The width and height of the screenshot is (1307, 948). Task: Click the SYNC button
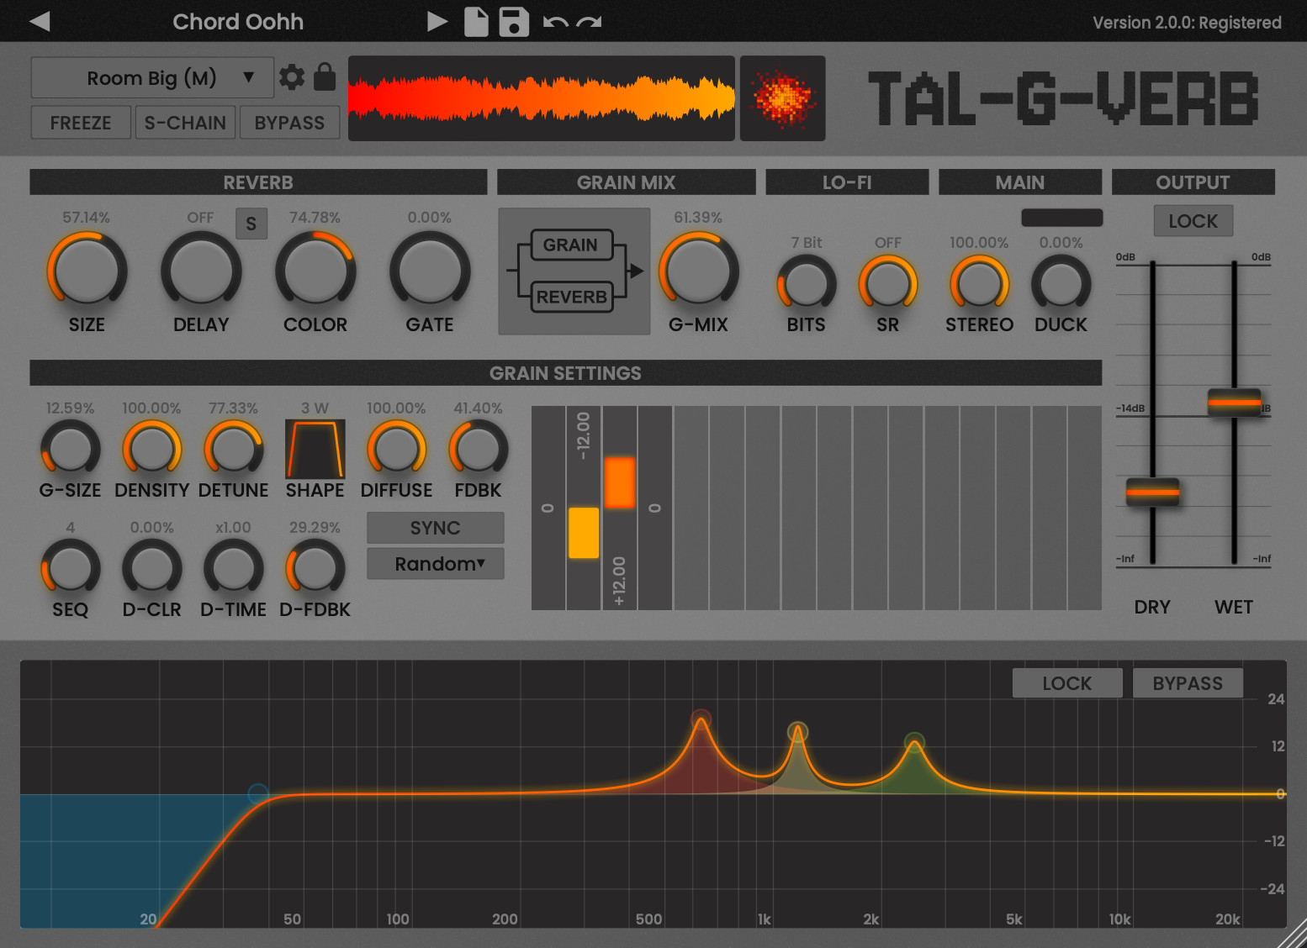(436, 528)
